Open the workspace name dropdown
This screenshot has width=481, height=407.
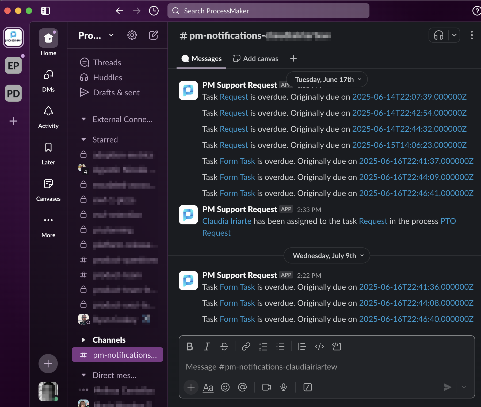96,35
